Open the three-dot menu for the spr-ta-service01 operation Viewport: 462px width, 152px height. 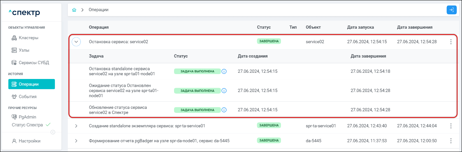pyautogui.click(x=450, y=126)
